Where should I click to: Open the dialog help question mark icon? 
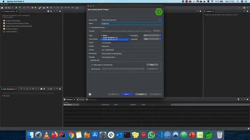90,94
